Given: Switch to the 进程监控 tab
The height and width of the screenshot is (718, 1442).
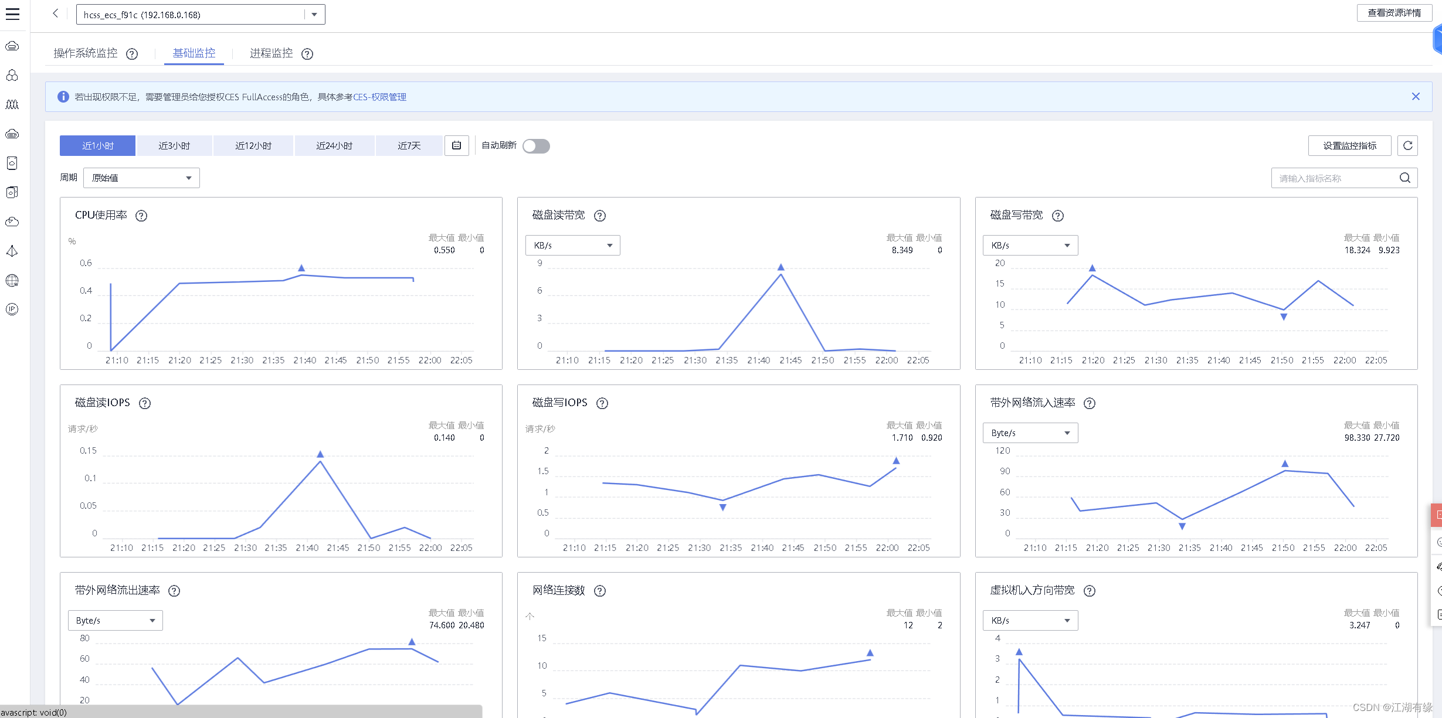Looking at the screenshot, I should (x=271, y=53).
